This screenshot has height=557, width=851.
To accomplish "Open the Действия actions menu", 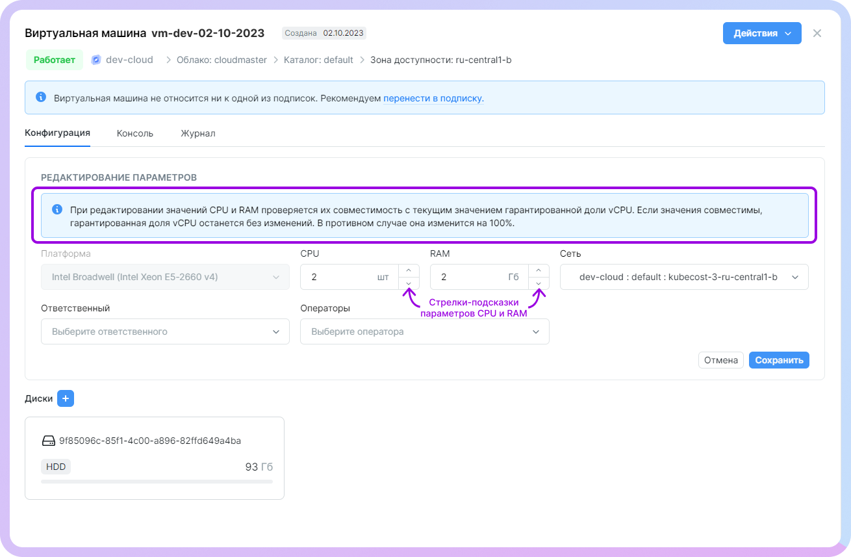I will [761, 33].
